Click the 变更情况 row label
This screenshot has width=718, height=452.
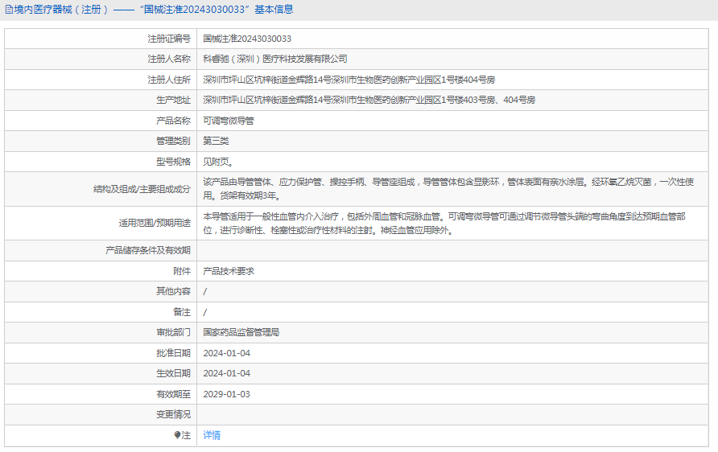pos(173,414)
